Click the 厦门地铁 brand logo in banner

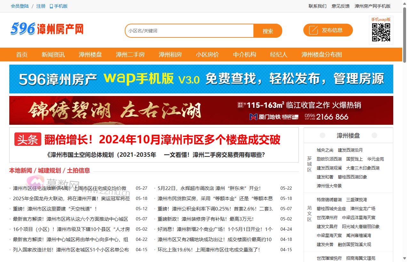coord(254,116)
